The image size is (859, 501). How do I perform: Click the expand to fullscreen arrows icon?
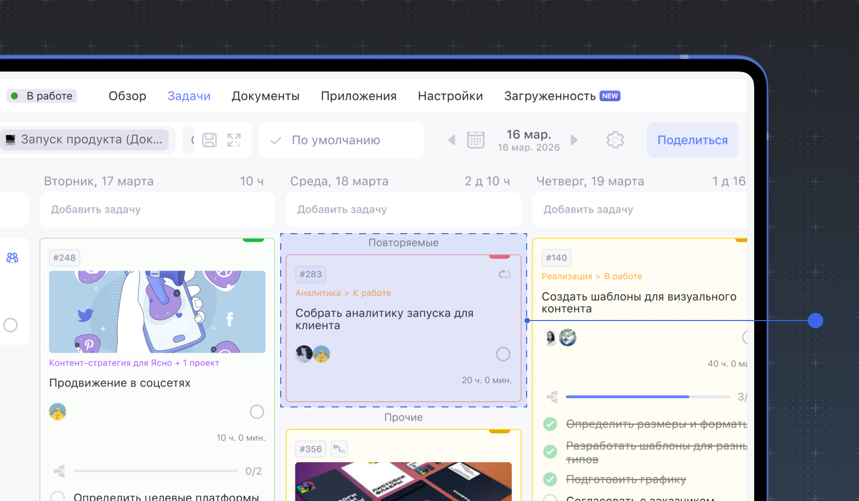click(234, 140)
